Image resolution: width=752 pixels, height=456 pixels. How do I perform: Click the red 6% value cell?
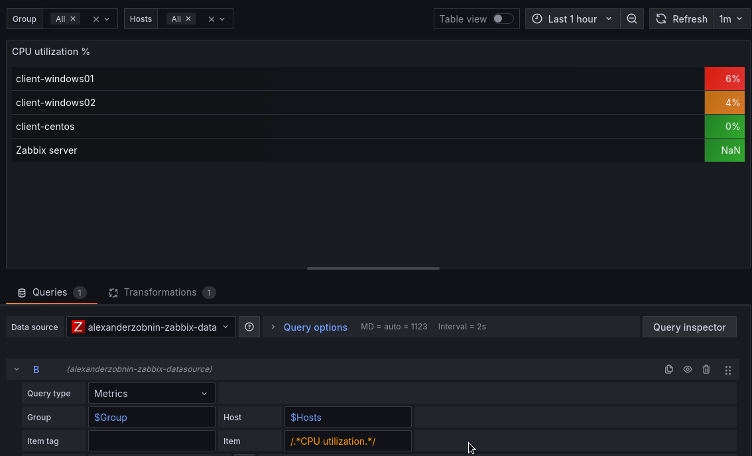click(725, 79)
